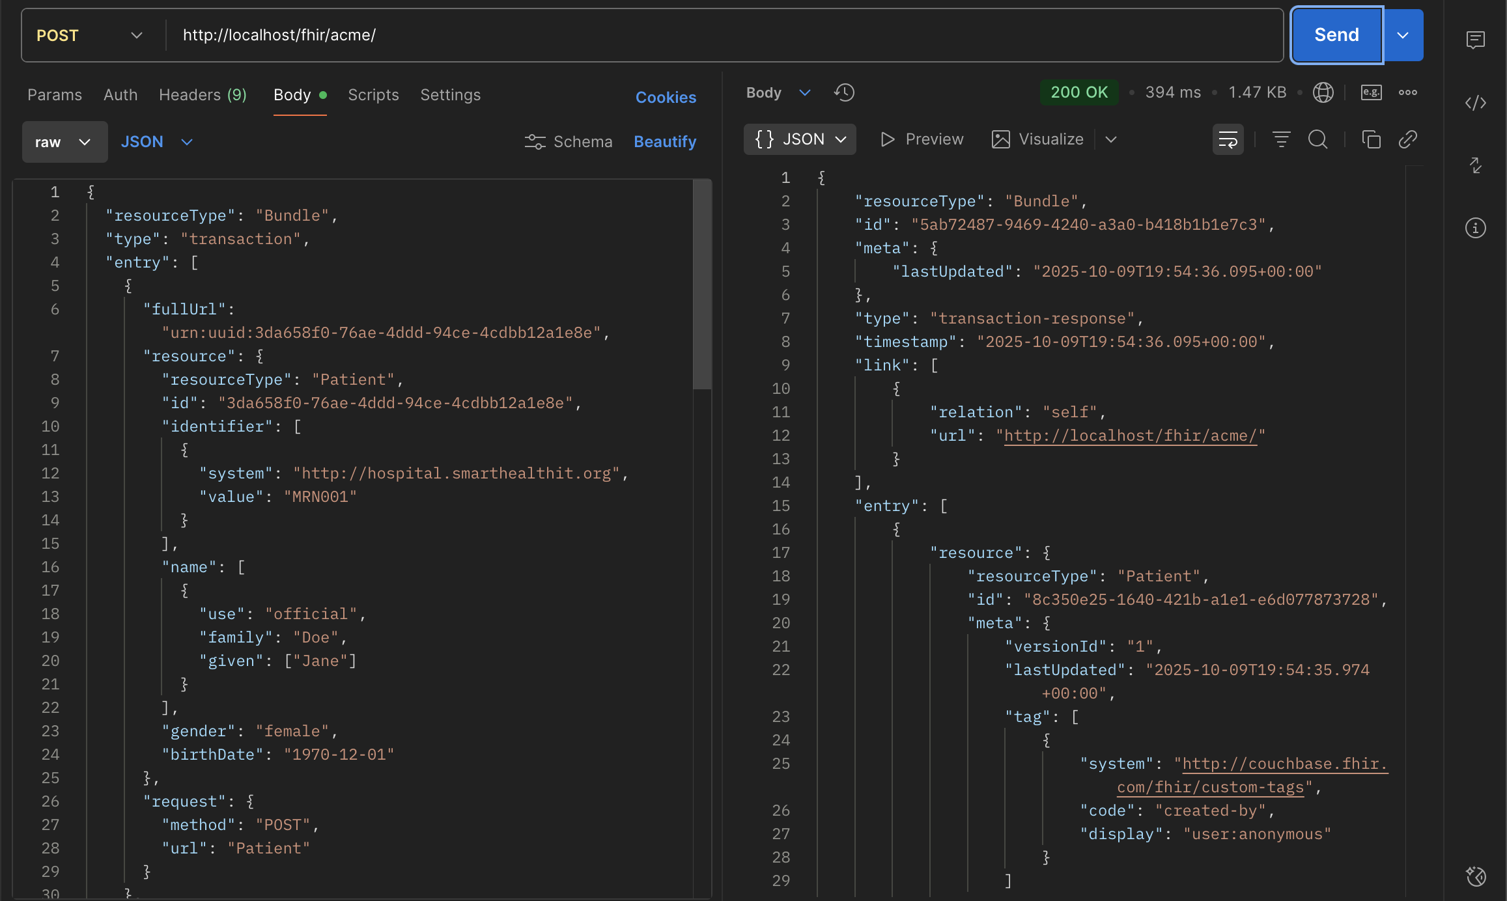Open the Scripts tab
Viewport: 1507px width, 901px height.
point(373,95)
